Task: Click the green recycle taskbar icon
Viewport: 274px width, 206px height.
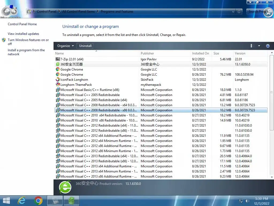Action: point(71,201)
